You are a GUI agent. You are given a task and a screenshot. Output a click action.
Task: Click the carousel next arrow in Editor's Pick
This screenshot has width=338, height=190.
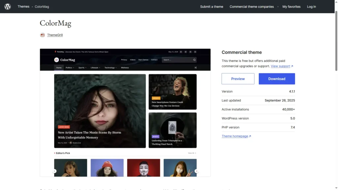196,171
